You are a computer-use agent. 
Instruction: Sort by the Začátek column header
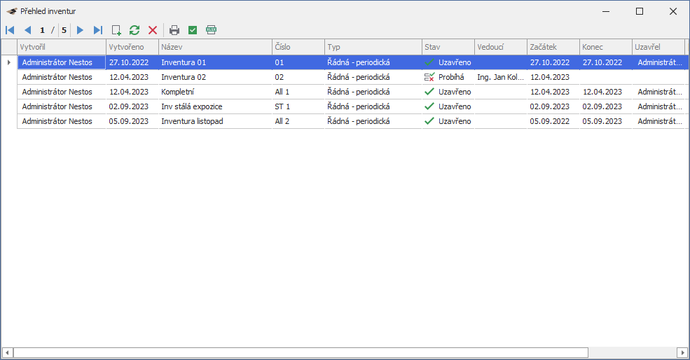tap(553, 47)
